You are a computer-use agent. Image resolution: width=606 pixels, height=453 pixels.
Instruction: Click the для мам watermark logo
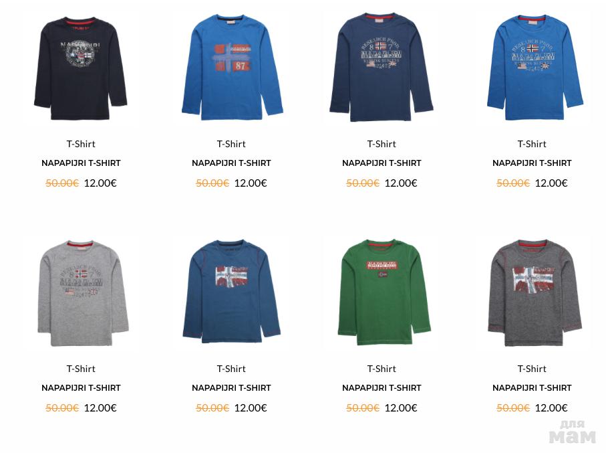click(573, 432)
